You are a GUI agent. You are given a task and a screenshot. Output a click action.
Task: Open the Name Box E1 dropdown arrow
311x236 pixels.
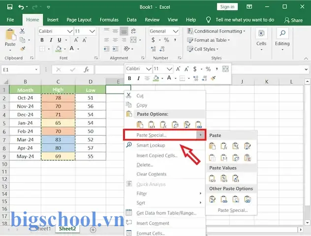point(36,69)
